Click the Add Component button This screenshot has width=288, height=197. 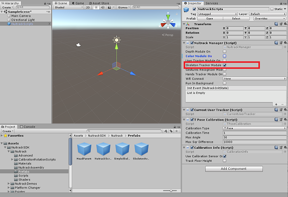coord(234,169)
